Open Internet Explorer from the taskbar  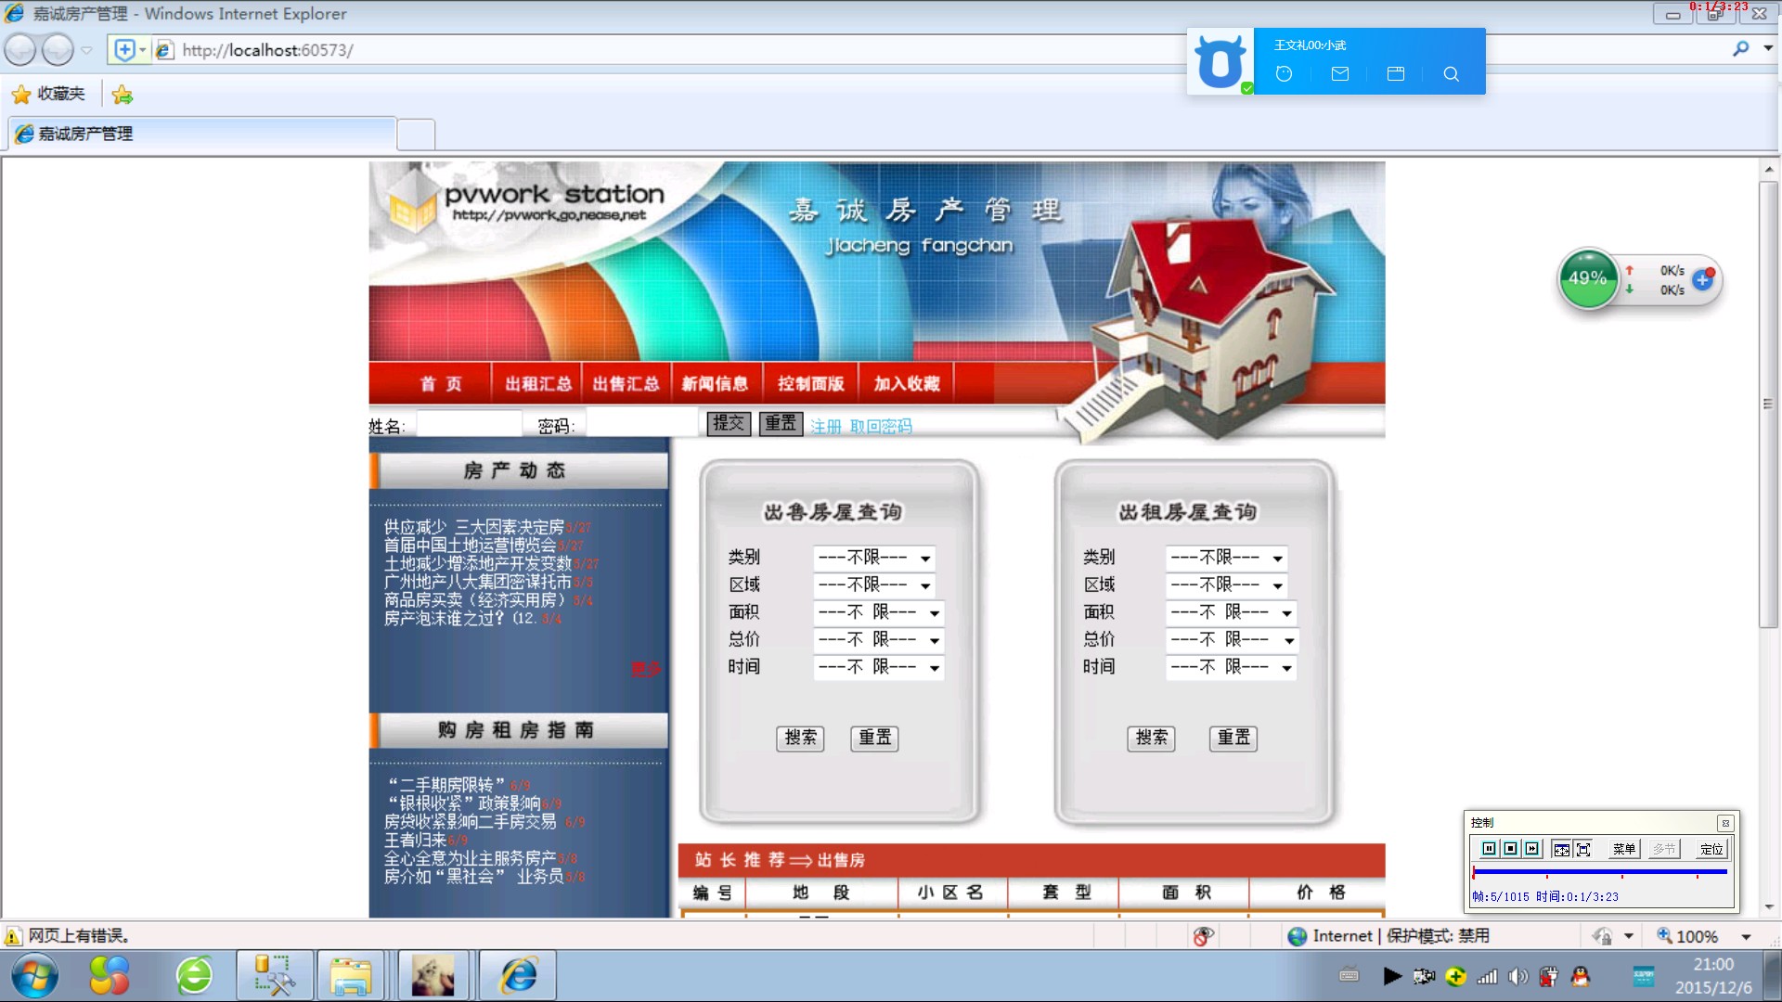point(518,976)
